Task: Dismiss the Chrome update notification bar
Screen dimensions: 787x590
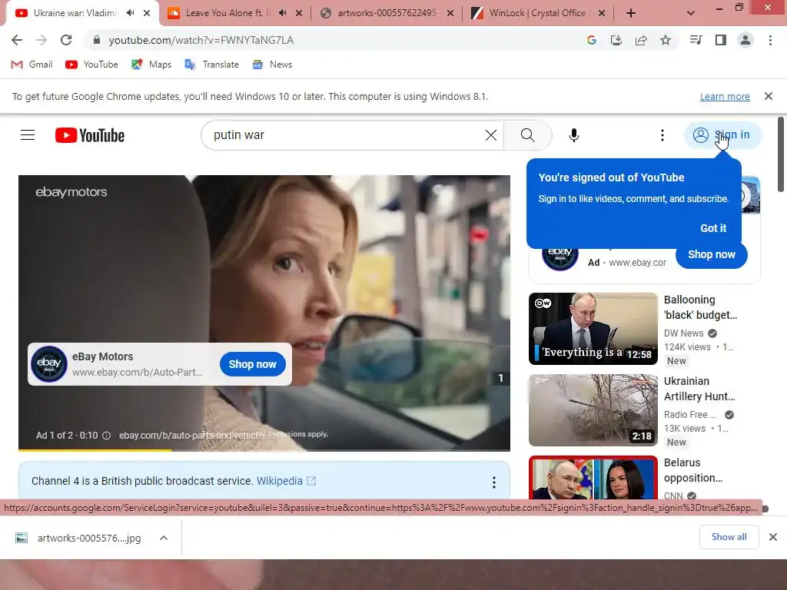Action: coord(769,96)
